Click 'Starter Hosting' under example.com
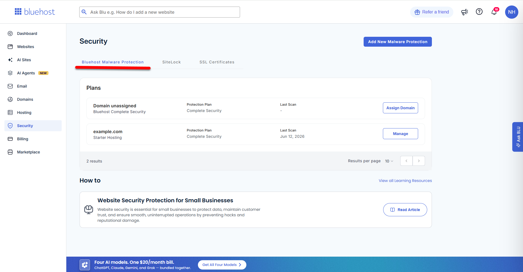Viewport: 523px width, 272px height. point(108,138)
